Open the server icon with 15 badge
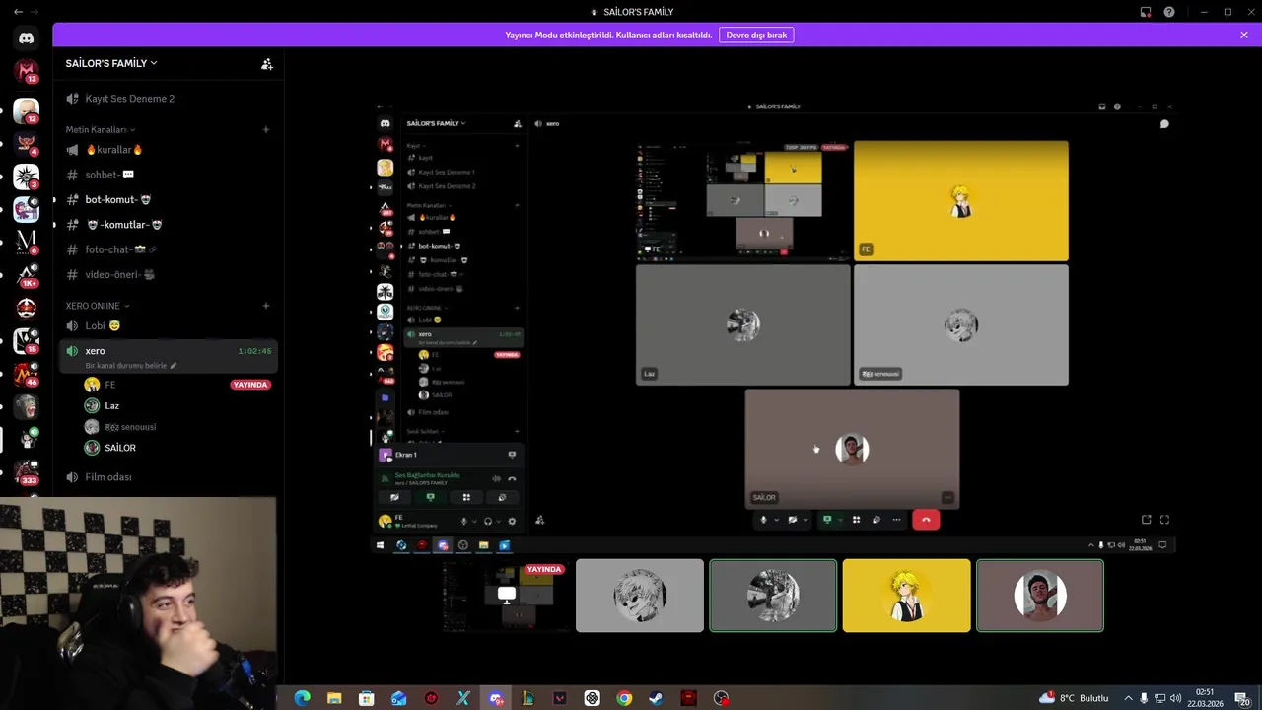Viewport: 1262px width, 710px height. click(27, 340)
